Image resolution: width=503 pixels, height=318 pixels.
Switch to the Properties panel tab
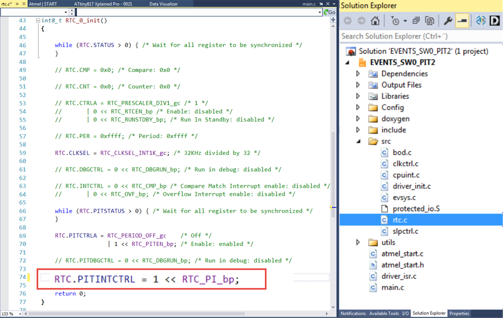(x=459, y=314)
